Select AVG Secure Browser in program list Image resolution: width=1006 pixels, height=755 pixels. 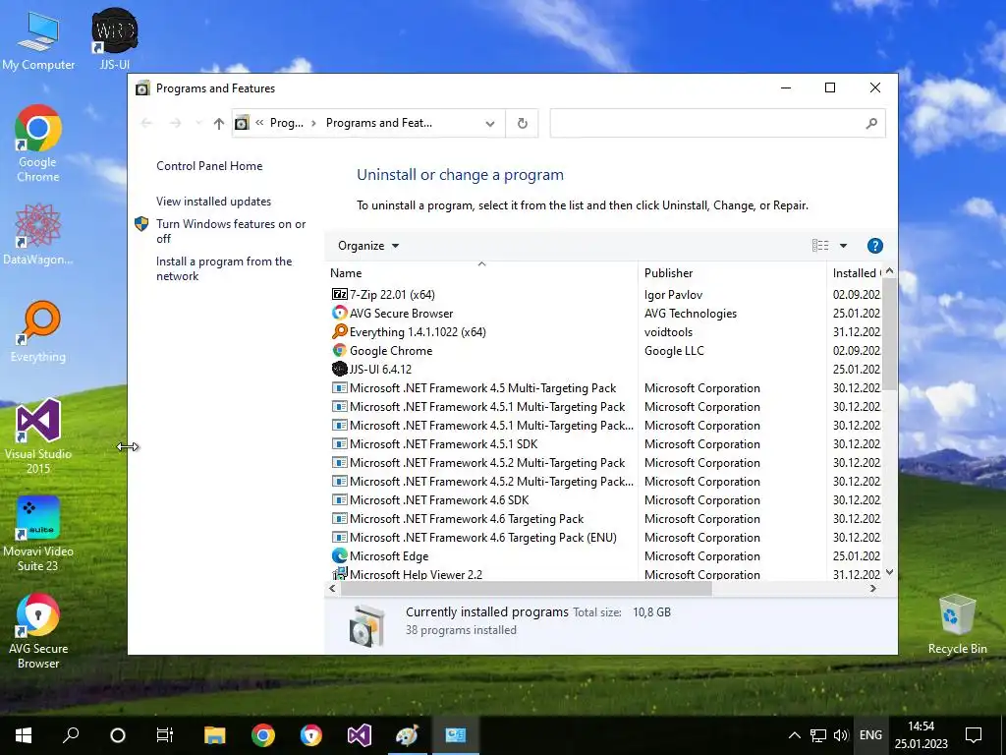(603, 314)
